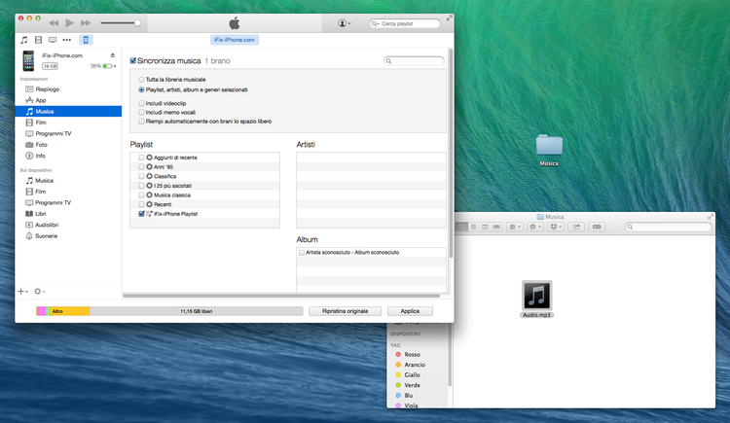The height and width of the screenshot is (423, 730).
Task: Expand the gear actions menu at sidebar bottom
Action: click(40, 291)
